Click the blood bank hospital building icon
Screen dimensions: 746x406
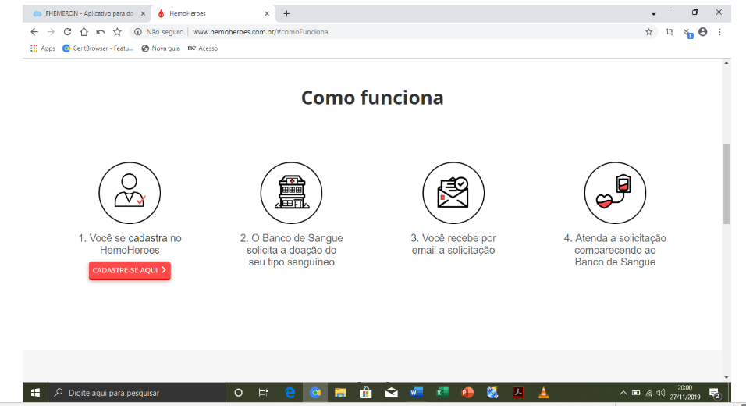click(x=291, y=193)
